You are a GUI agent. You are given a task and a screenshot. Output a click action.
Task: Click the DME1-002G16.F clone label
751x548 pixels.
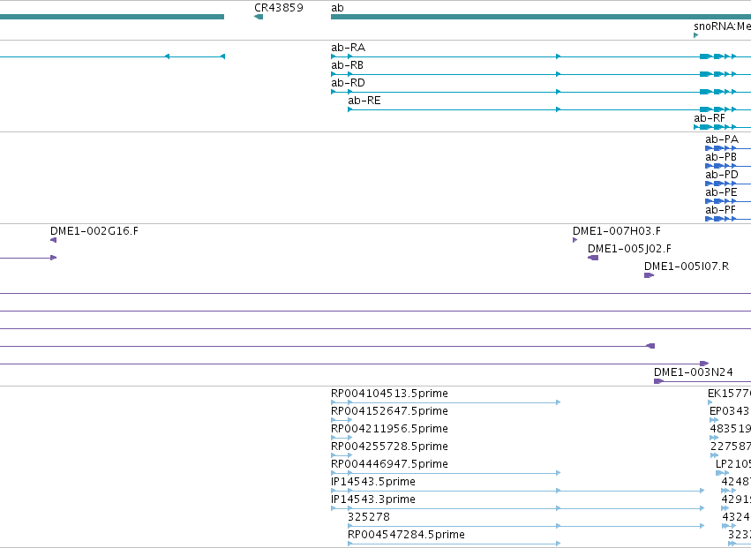(94, 231)
